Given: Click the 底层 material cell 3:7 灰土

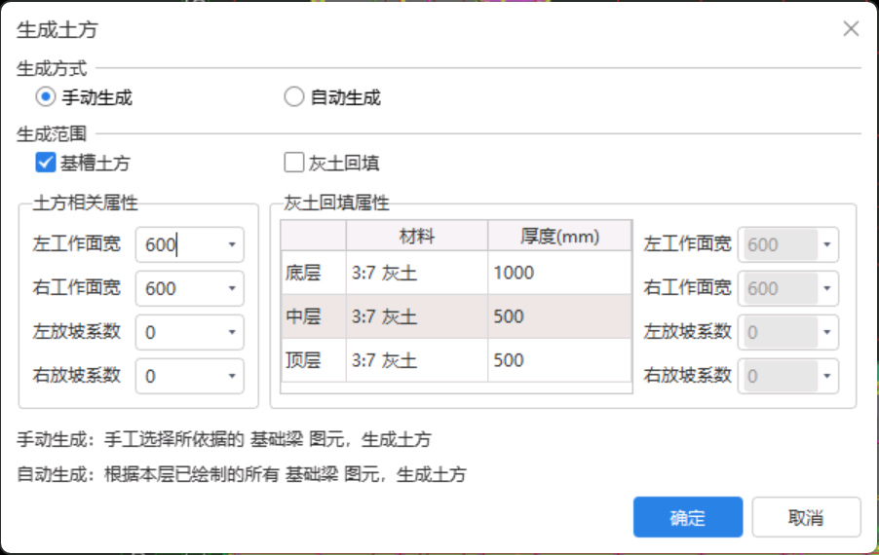Looking at the screenshot, I should tap(417, 273).
